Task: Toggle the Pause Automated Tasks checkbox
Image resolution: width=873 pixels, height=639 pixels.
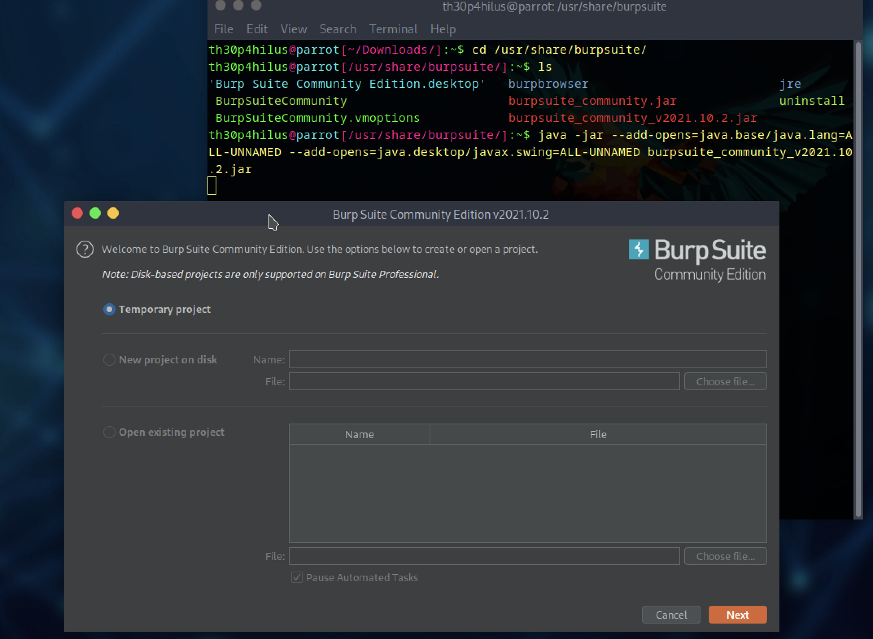Action: coord(297,578)
